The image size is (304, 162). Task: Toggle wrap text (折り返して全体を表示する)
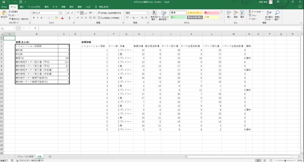click(109, 13)
